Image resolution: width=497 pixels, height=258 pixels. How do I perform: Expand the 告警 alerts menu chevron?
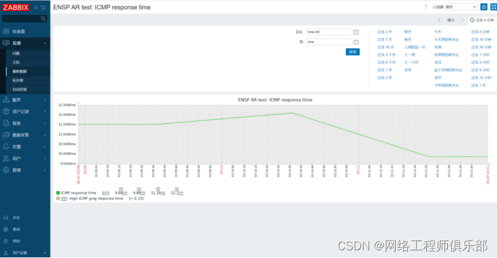(45, 147)
